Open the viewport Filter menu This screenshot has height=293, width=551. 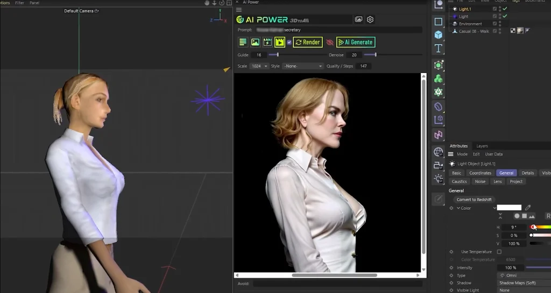pos(20,3)
